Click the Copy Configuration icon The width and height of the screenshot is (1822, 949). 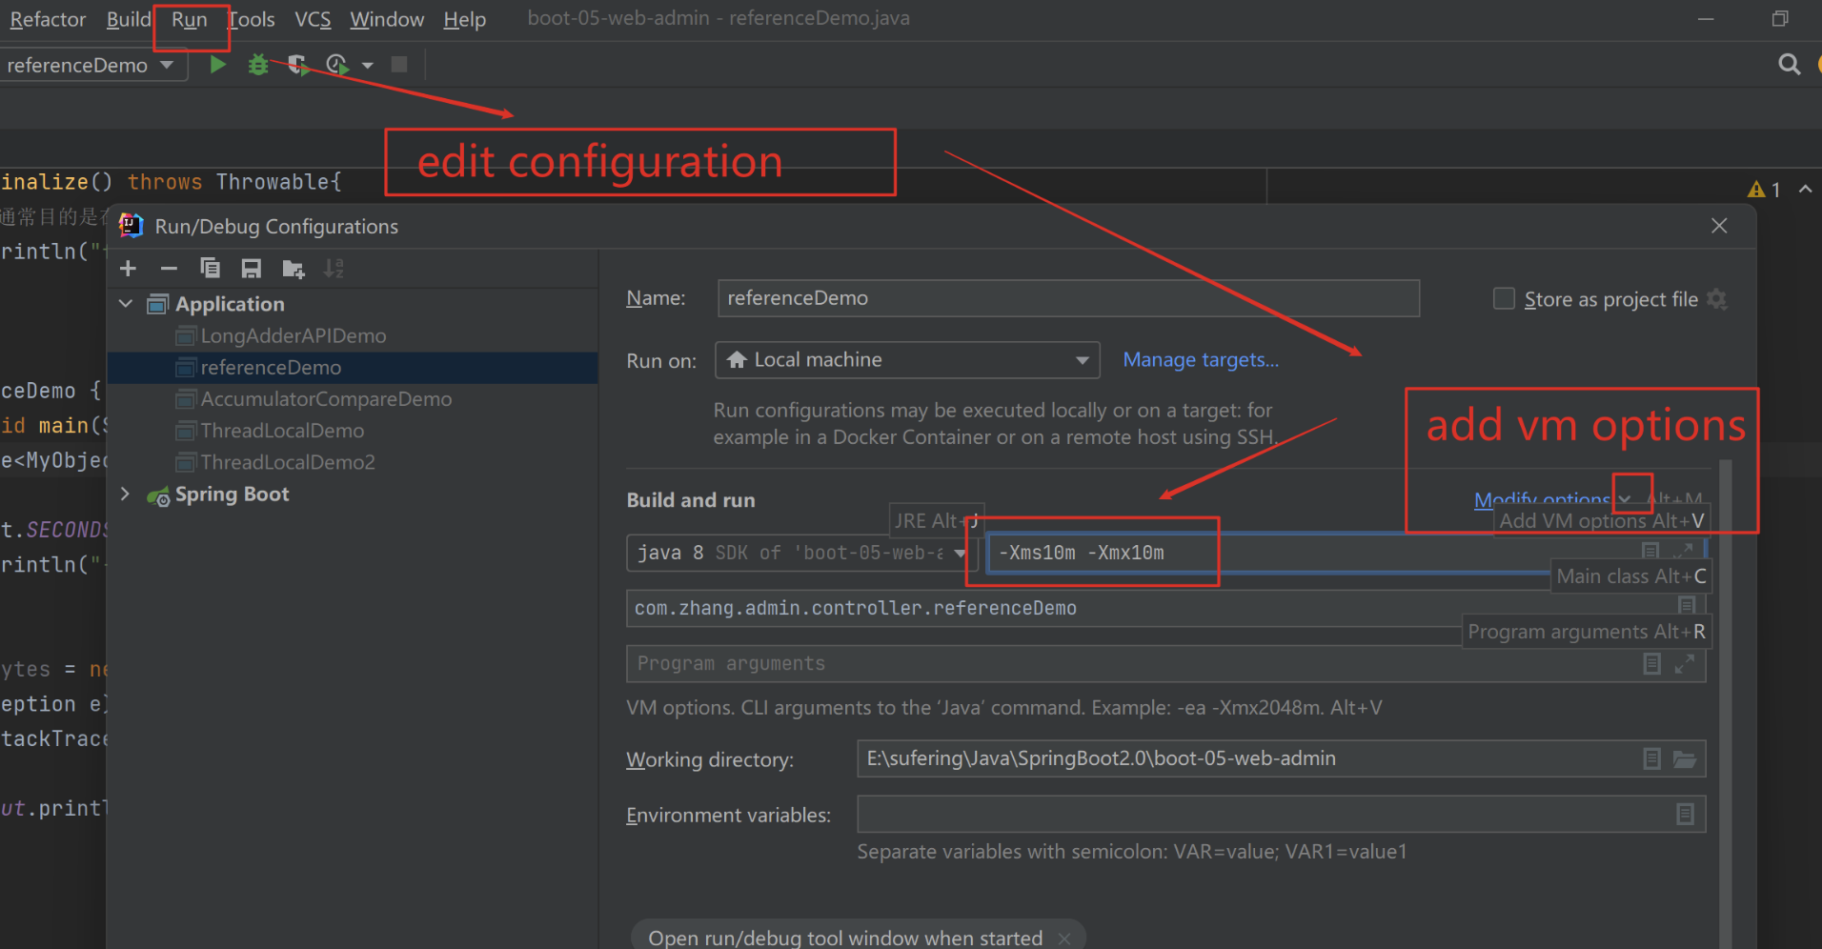[210, 269]
